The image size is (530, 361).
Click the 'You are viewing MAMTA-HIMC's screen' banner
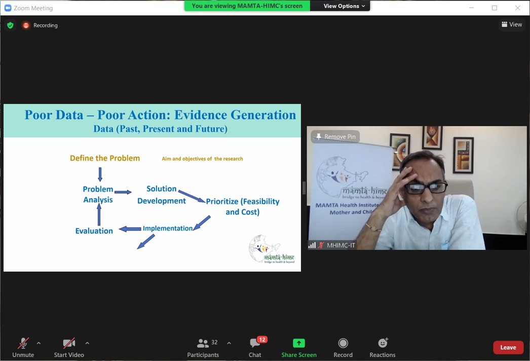[x=247, y=6]
